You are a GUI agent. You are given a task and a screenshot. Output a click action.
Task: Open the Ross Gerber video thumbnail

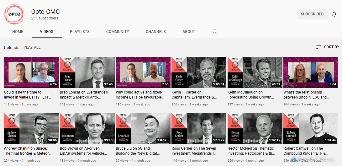pyautogui.click(x=199, y=128)
